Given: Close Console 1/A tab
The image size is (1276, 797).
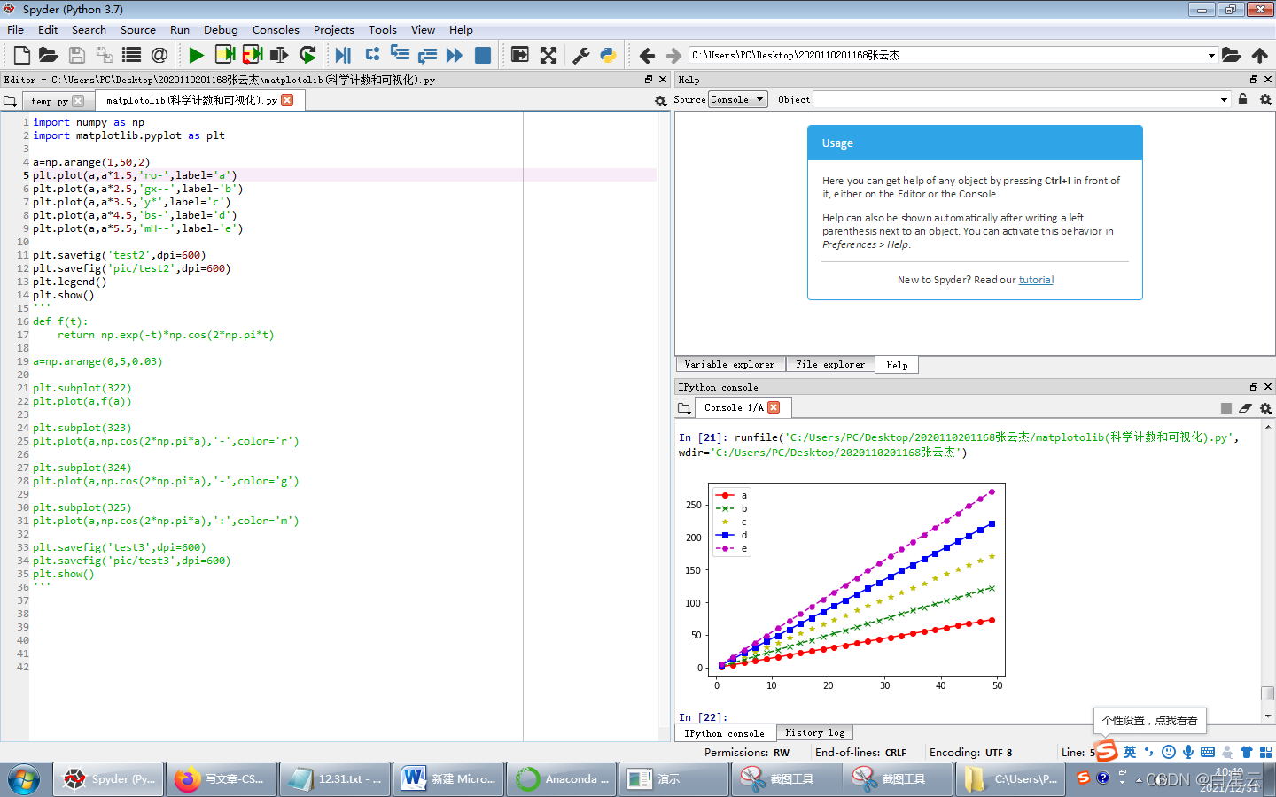Looking at the screenshot, I should click(774, 407).
